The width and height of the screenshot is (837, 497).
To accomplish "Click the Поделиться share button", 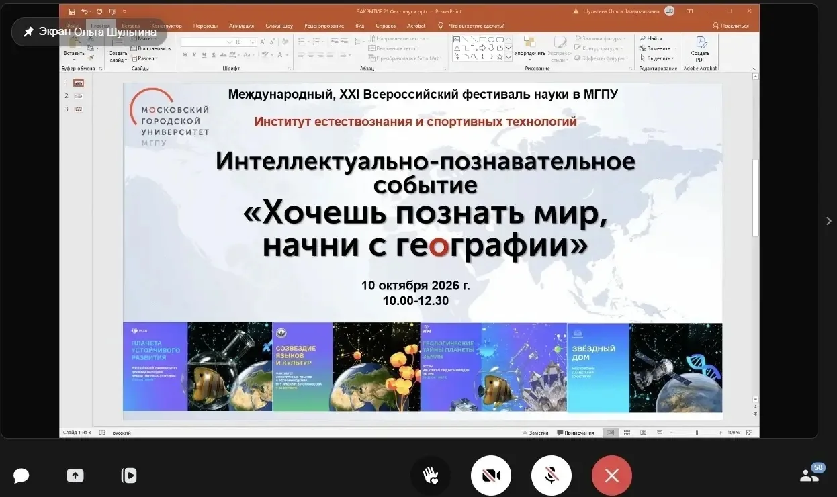I will click(x=730, y=26).
